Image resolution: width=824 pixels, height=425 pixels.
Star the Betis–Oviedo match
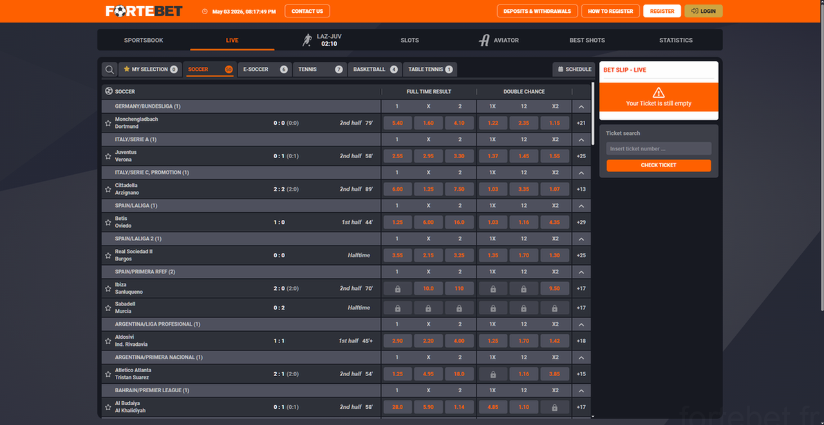pos(108,222)
